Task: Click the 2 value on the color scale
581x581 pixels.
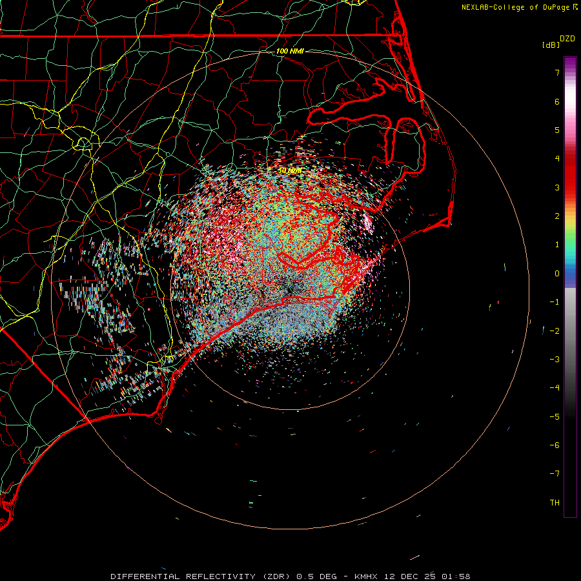Action: 557,216
